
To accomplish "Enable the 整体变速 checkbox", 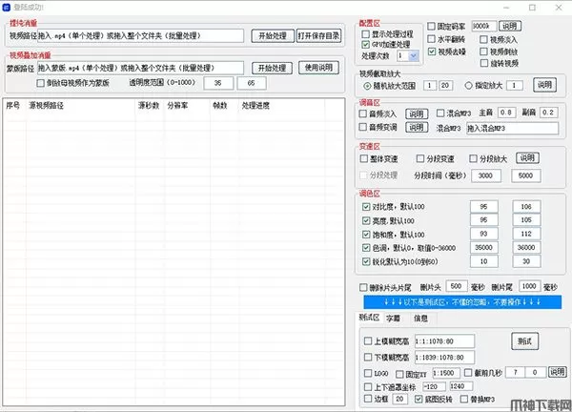I will coord(366,158).
